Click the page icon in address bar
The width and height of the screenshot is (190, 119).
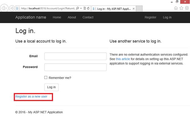coord(18,8)
